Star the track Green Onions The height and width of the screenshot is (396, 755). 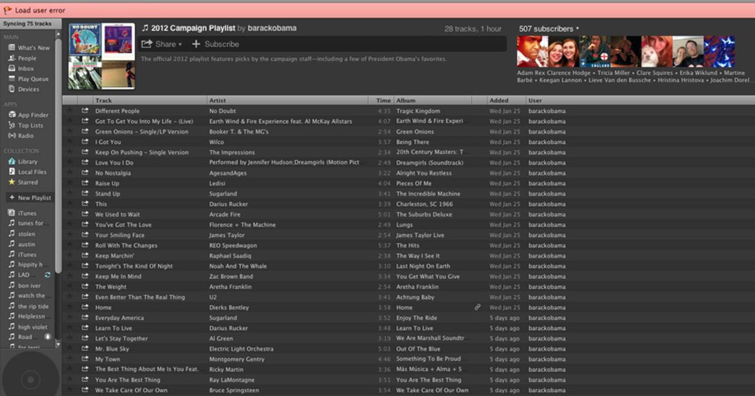click(x=70, y=131)
